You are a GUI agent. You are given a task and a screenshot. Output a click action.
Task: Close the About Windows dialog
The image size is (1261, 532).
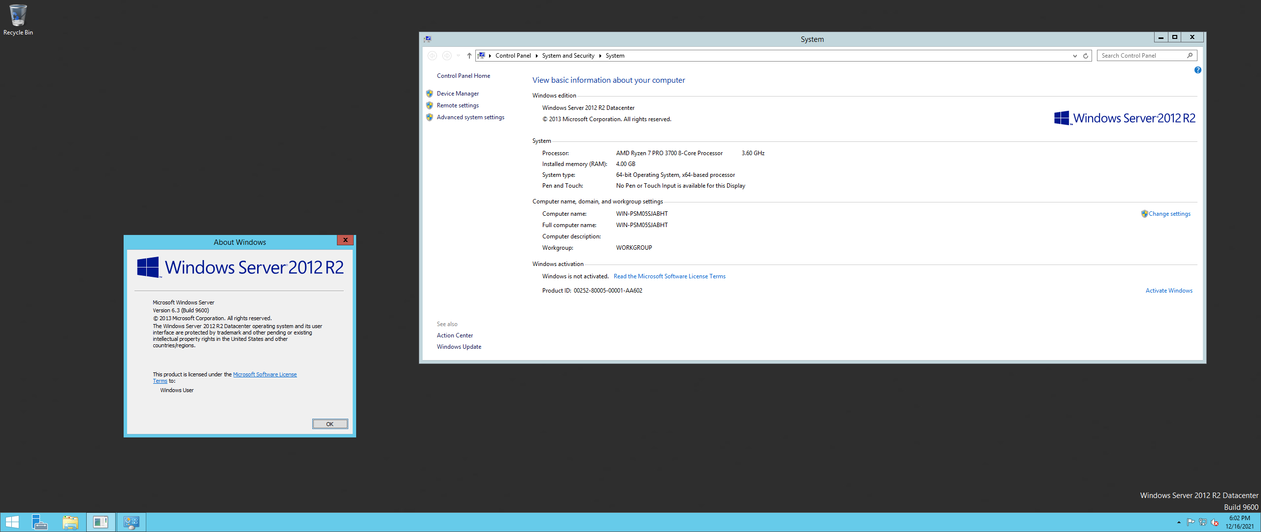[x=345, y=240]
